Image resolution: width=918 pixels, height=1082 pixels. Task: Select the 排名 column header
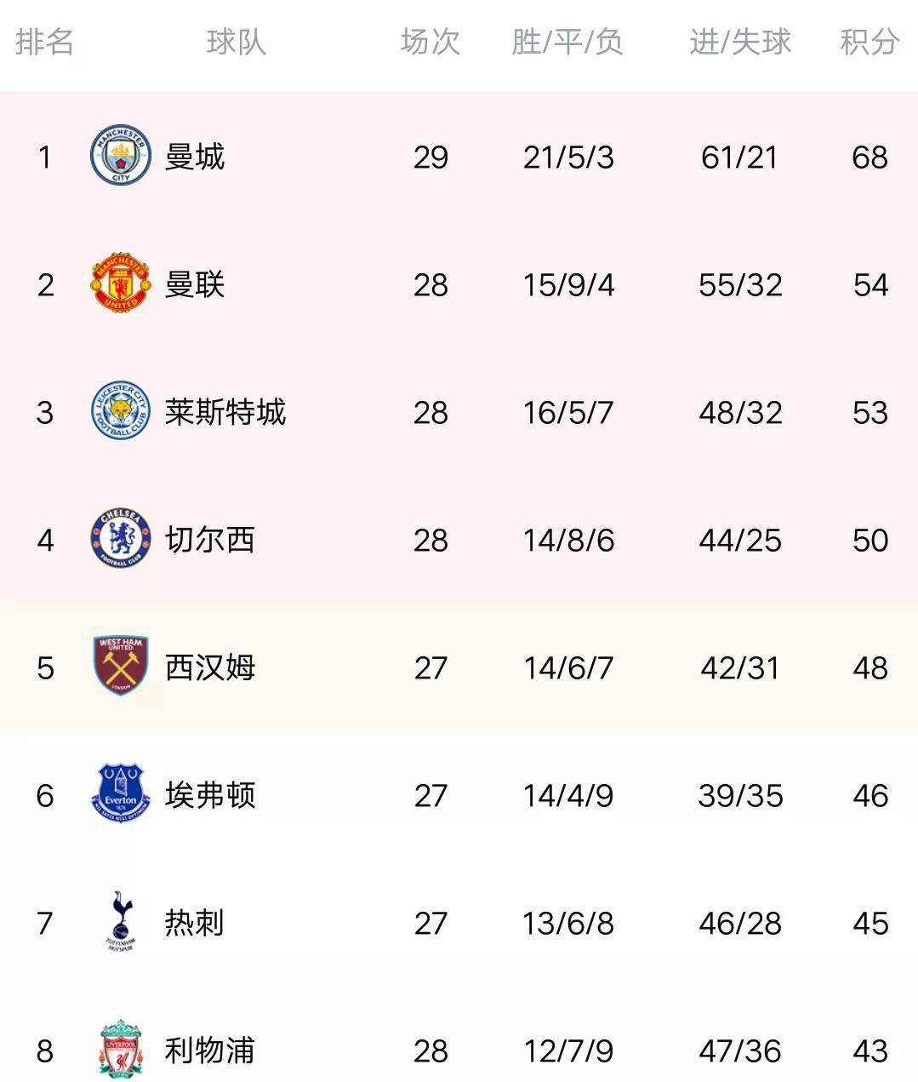[x=44, y=42]
